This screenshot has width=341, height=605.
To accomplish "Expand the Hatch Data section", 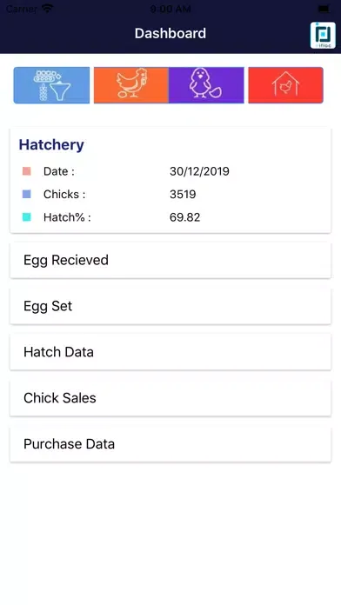I will click(x=170, y=352).
